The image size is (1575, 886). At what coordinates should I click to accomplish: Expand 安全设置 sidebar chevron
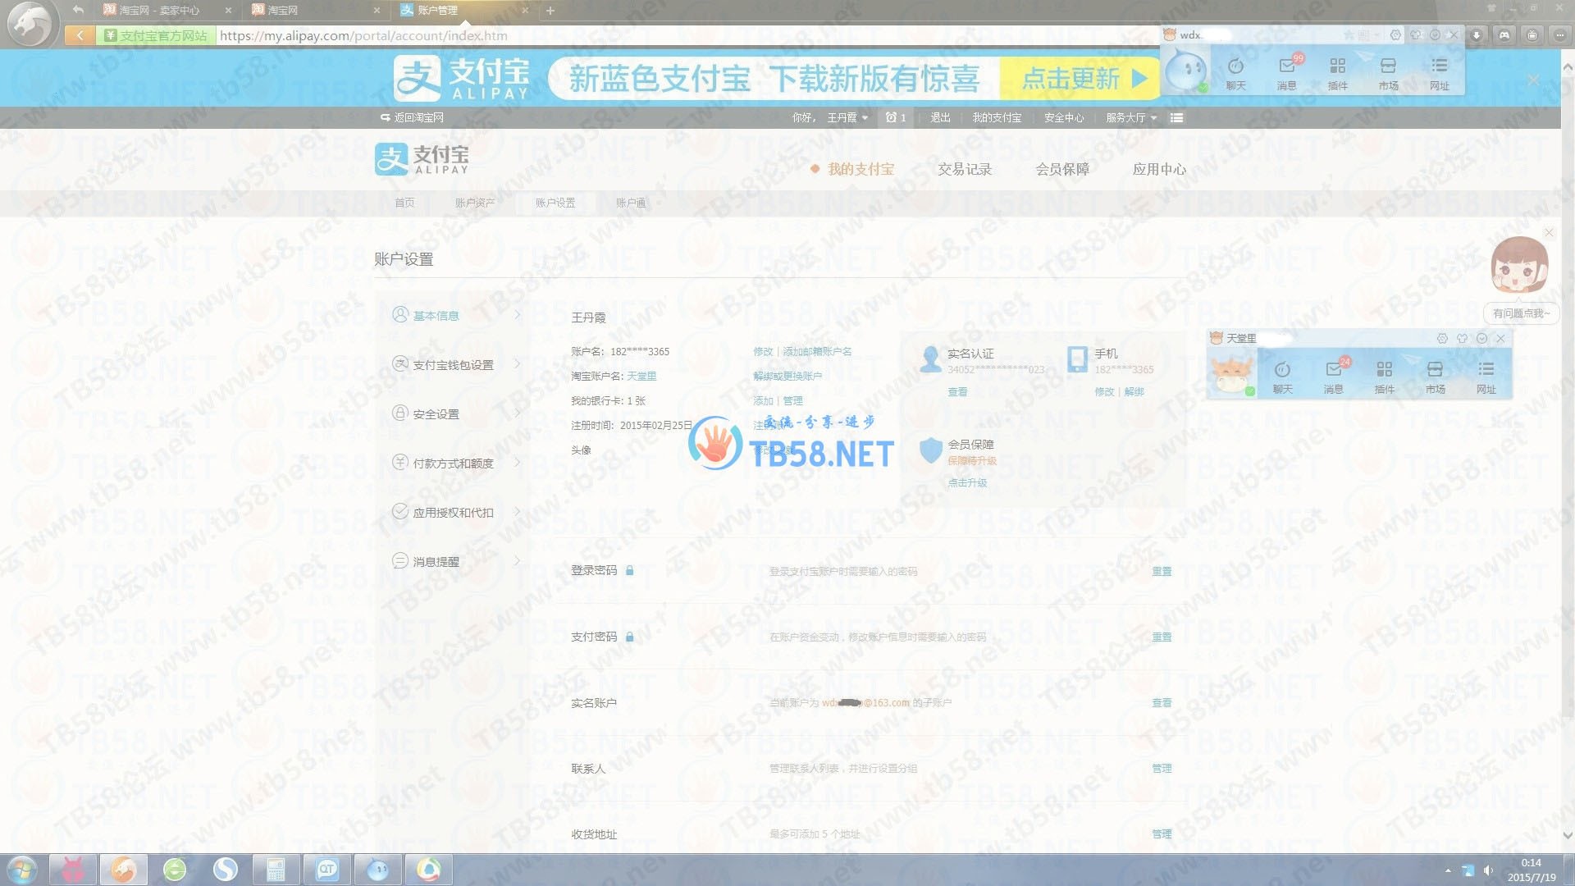(x=517, y=413)
